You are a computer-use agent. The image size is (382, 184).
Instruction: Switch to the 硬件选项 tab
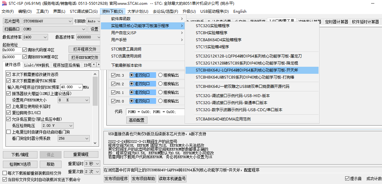(x=13, y=65)
